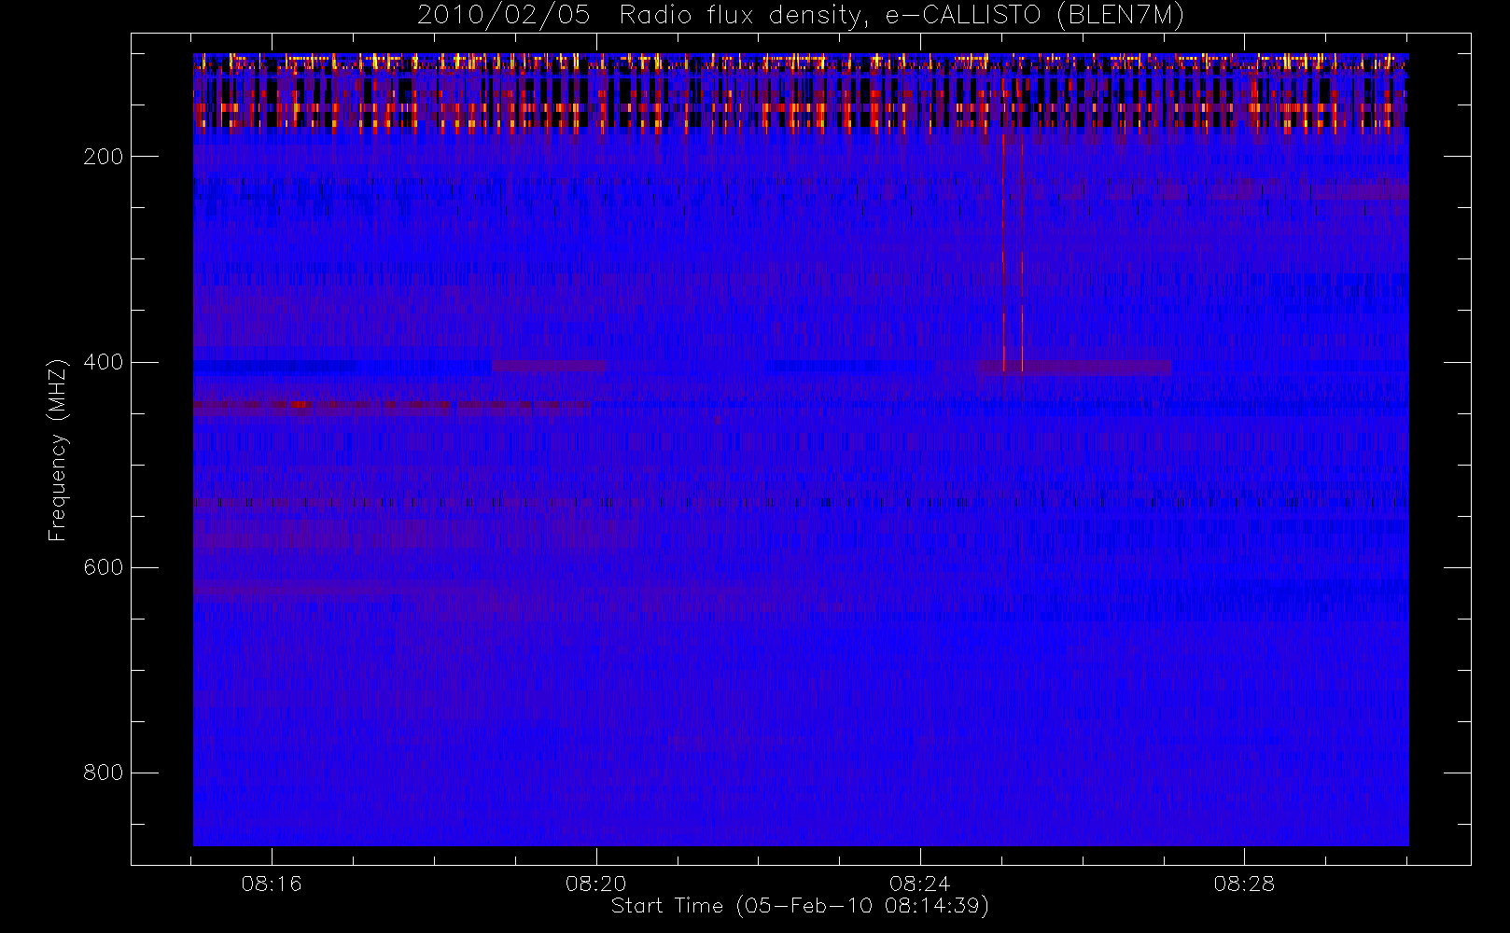This screenshot has width=1510, height=933.
Task: Click the 400 frequency tick label
Action: 103,362
